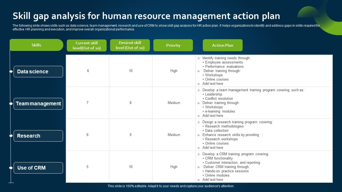
Task: Click 'Add text here' in Data science row
Action: pos(213,83)
